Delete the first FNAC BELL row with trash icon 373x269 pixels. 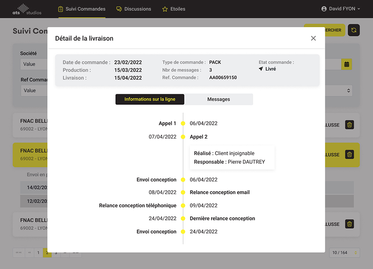tap(349, 125)
